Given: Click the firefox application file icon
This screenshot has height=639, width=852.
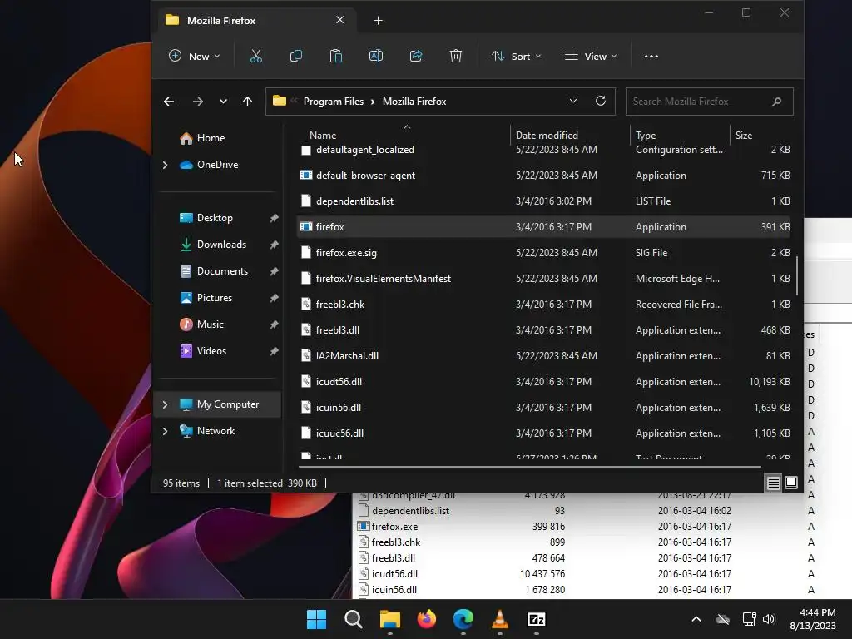Looking at the screenshot, I should (306, 226).
